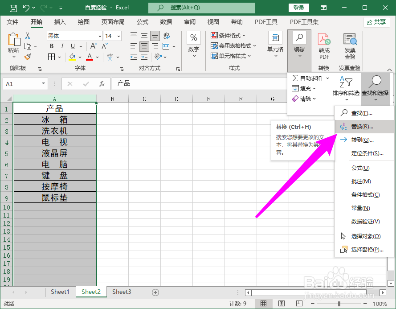
Task: Click the search box 搜索(Alt+Q)
Action: (x=201, y=8)
